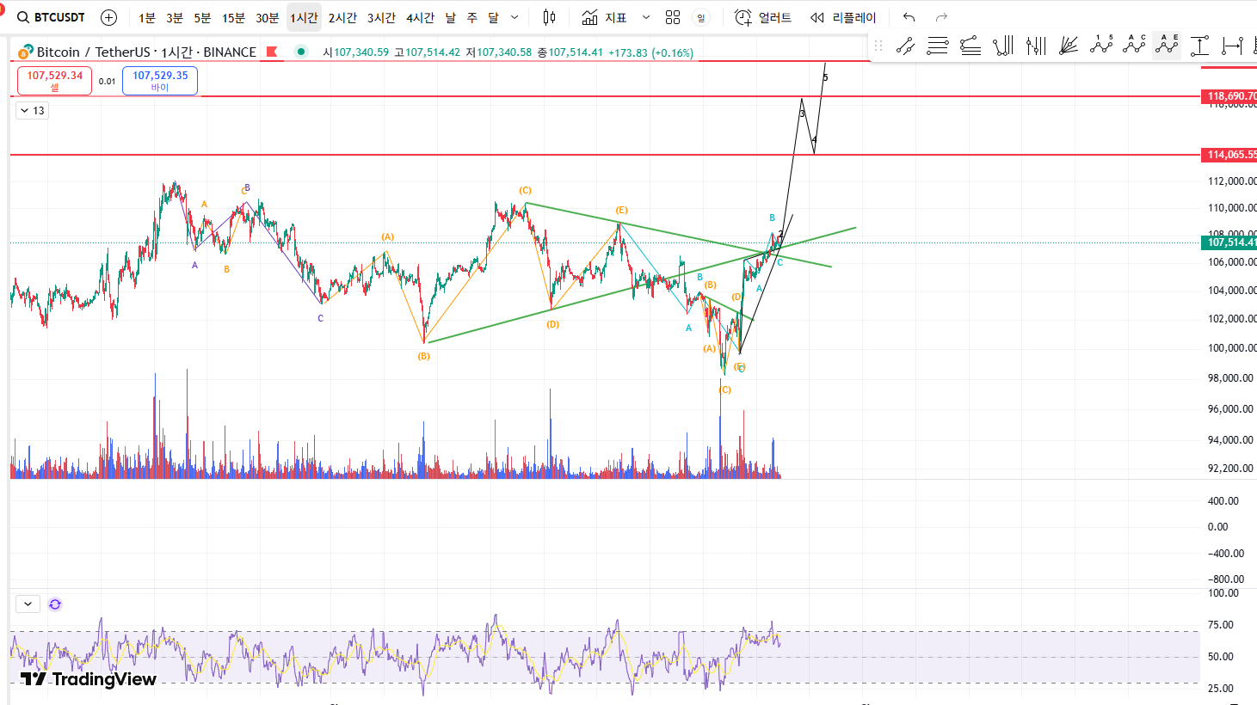Select the Elliott Impulse Wave 1-5 tool
This screenshot has height=705, width=1257.
pyautogui.click(x=1101, y=46)
